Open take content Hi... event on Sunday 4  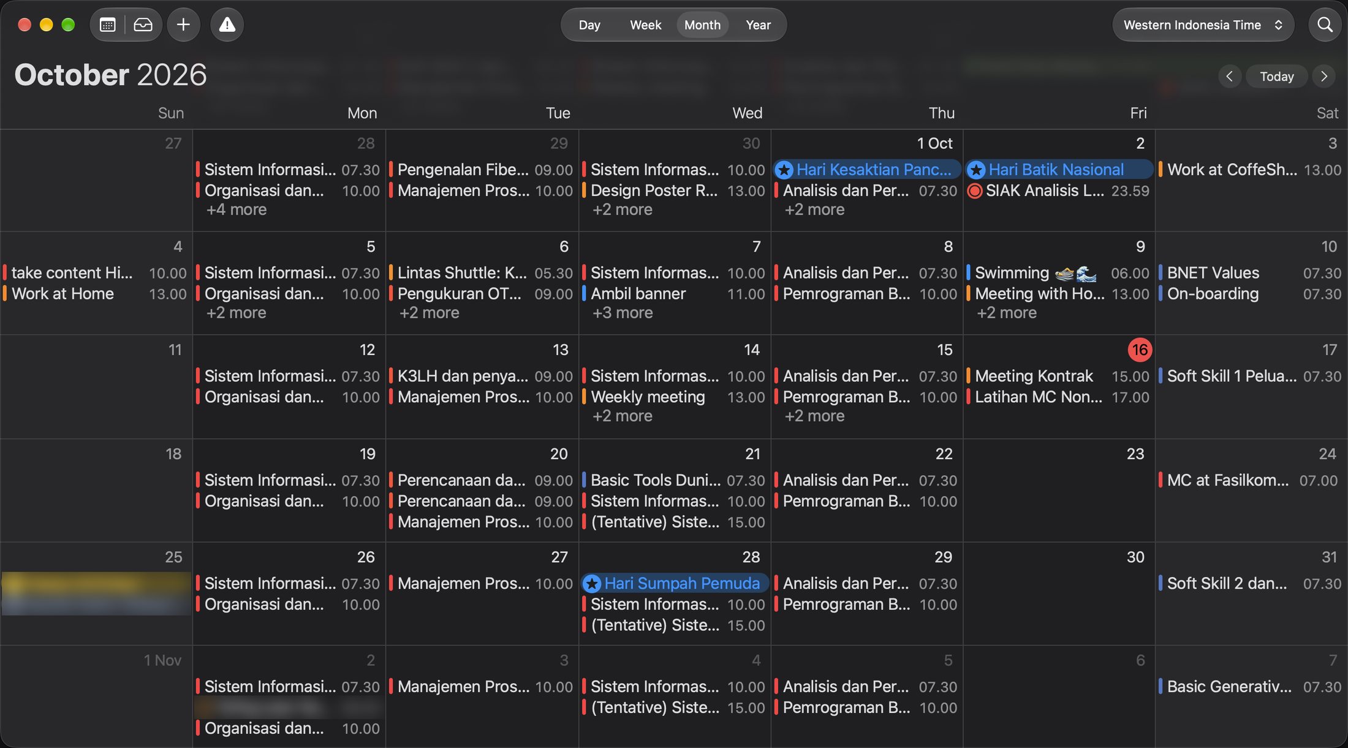click(96, 273)
